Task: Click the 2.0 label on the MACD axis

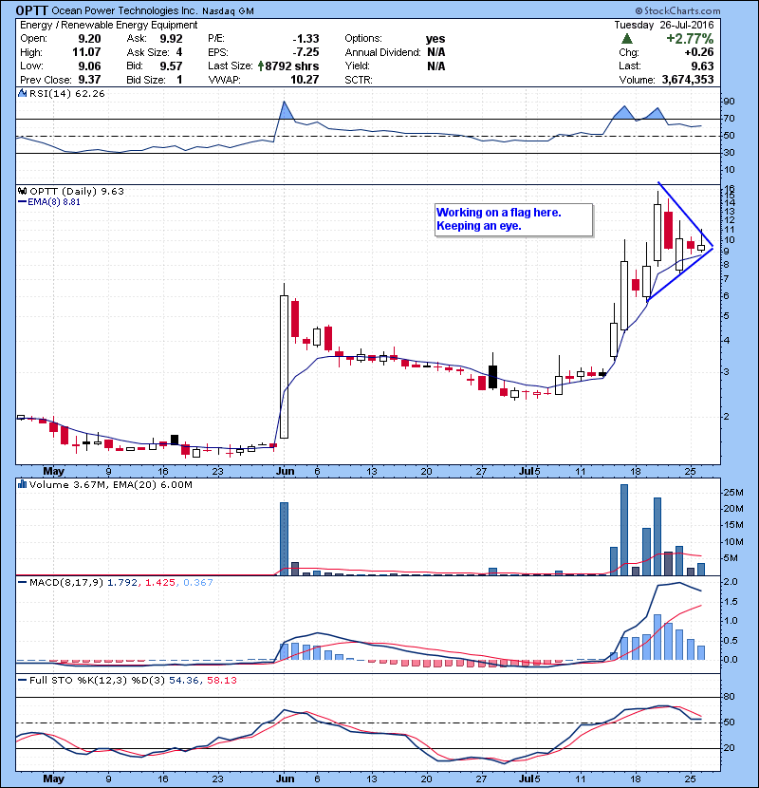Action: point(731,581)
